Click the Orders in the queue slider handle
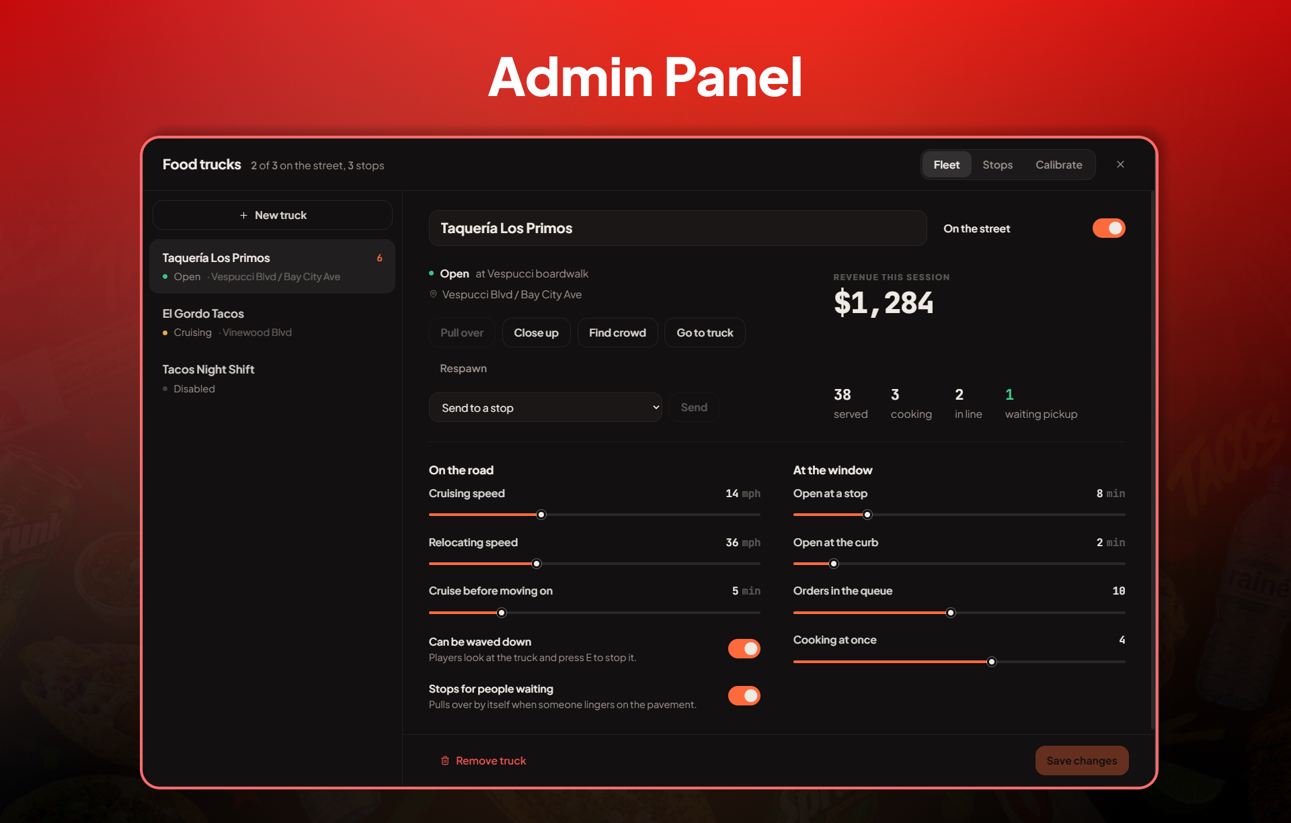This screenshot has height=823, width=1291. click(x=951, y=613)
